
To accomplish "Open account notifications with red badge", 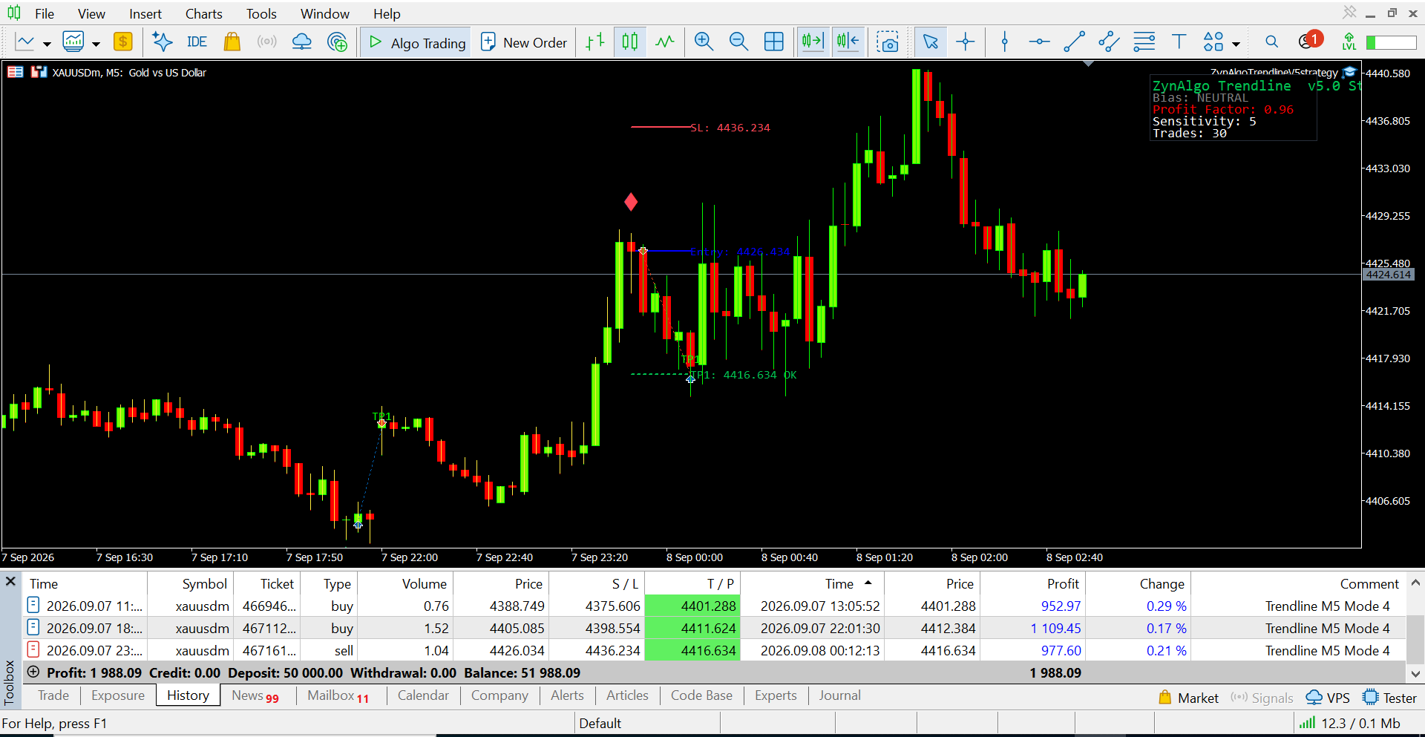I will point(1309,41).
